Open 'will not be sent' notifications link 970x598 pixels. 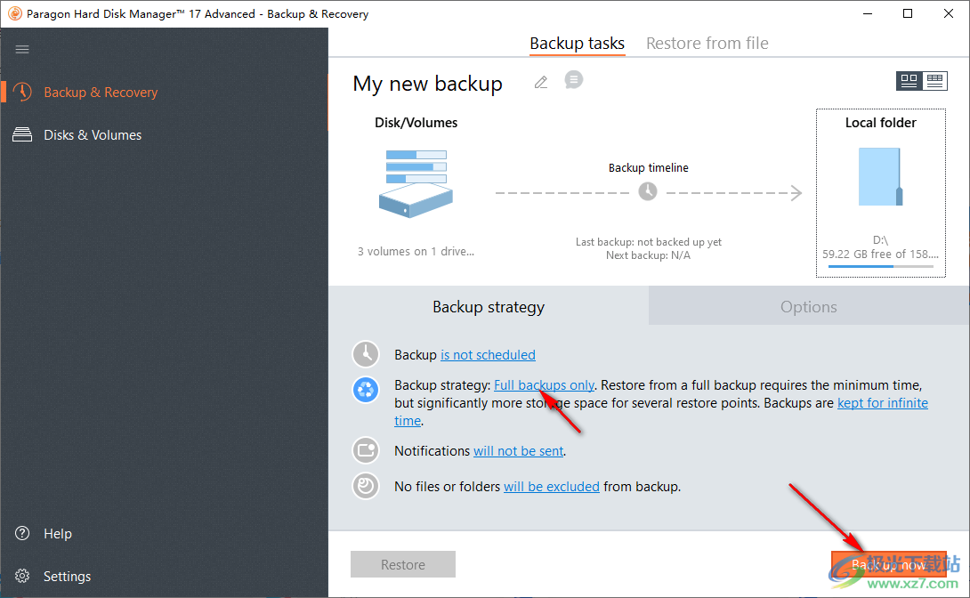[x=519, y=451]
